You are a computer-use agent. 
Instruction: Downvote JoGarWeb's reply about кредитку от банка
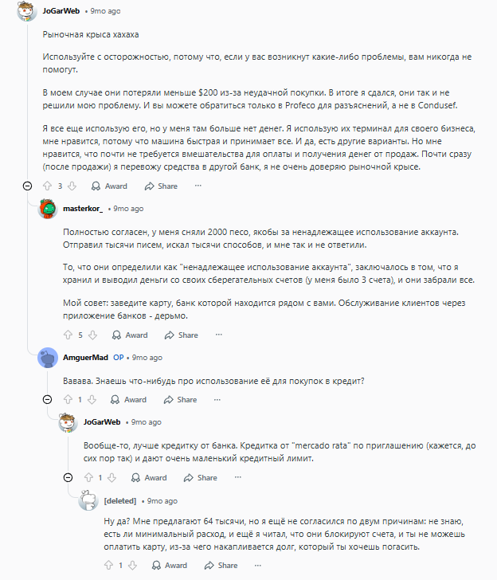(112, 478)
